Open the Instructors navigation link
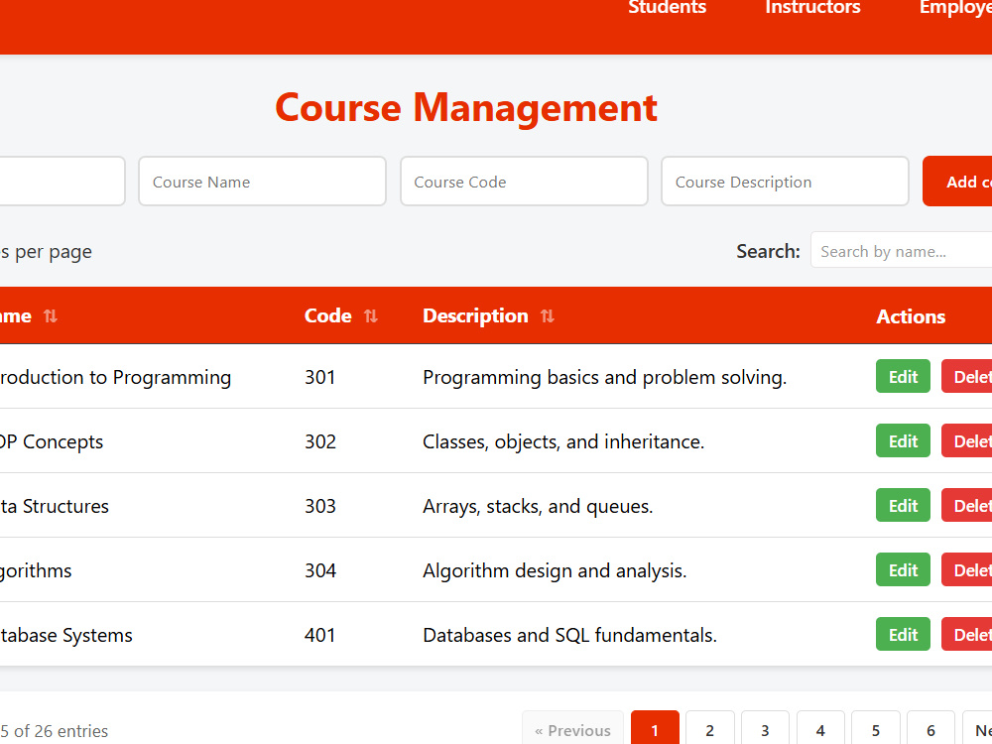This screenshot has height=744, width=992. (812, 8)
